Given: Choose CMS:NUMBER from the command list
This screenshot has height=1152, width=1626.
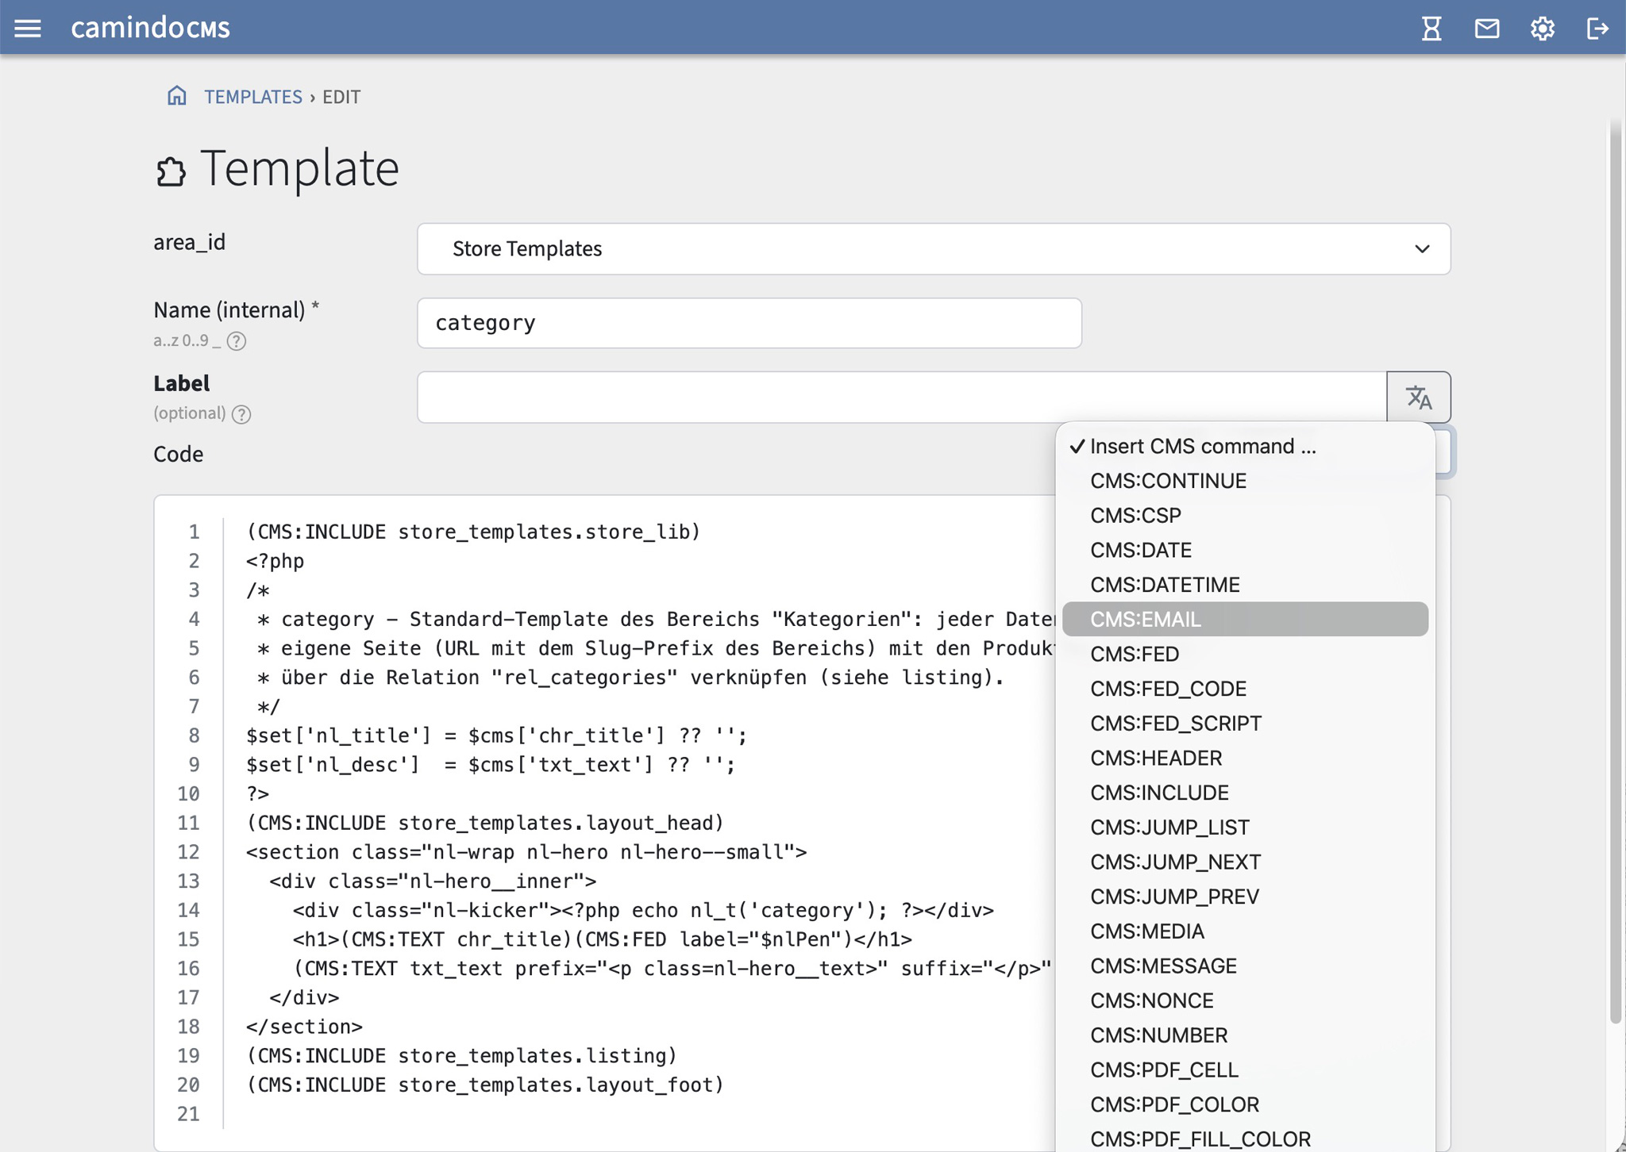Looking at the screenshot, I should (x=1245, y=1035).
